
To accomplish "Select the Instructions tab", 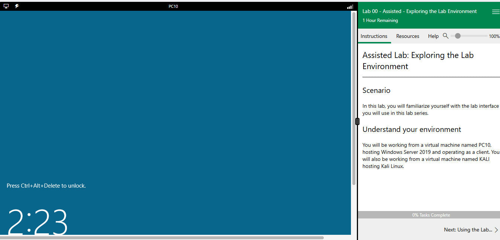I will [374, 36].
